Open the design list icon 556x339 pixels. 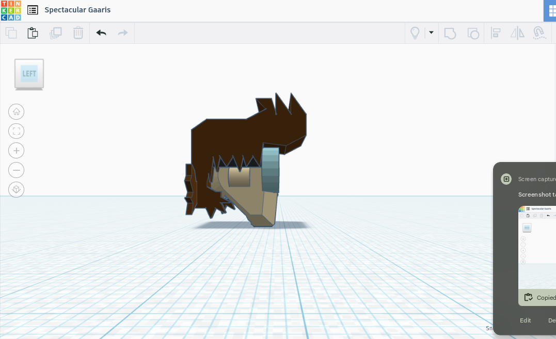33,10
